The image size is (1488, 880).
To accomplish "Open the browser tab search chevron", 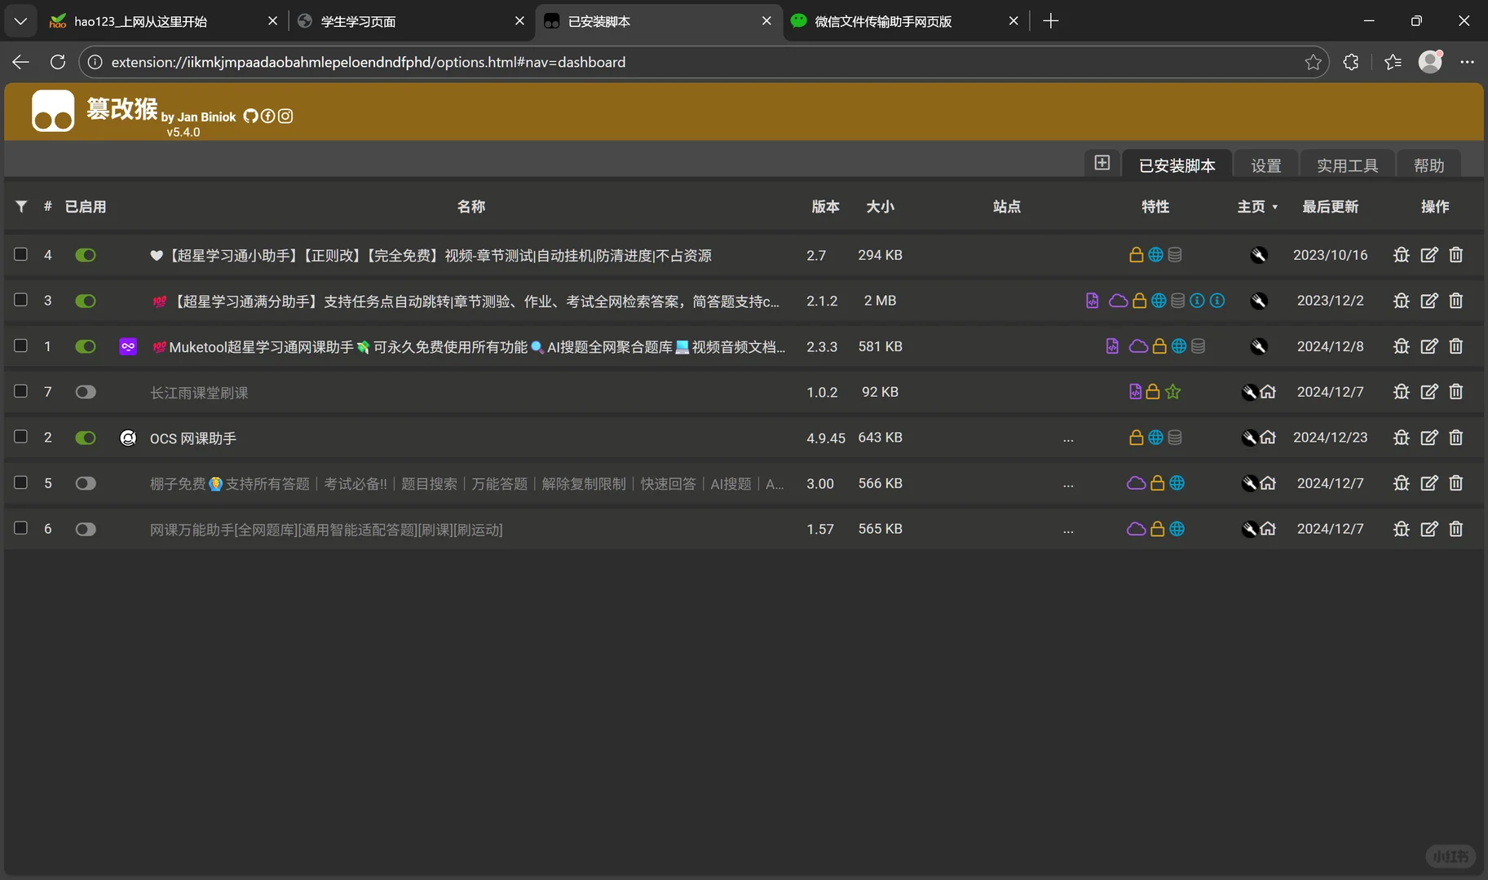I will click(x=20, y=20).
